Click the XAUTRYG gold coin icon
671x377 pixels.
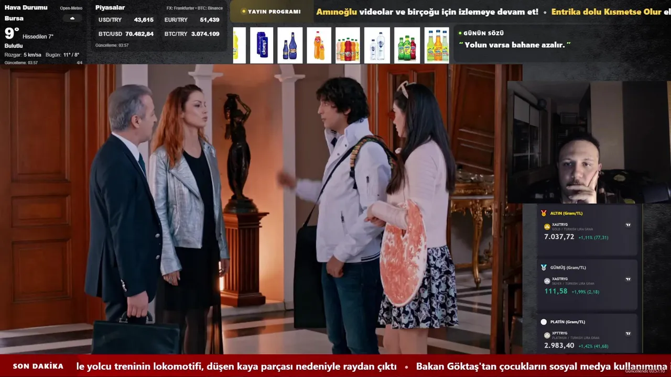tap(547, 227)
